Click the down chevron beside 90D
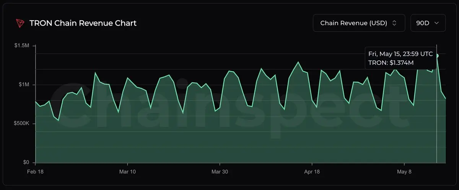 point(437,23)
